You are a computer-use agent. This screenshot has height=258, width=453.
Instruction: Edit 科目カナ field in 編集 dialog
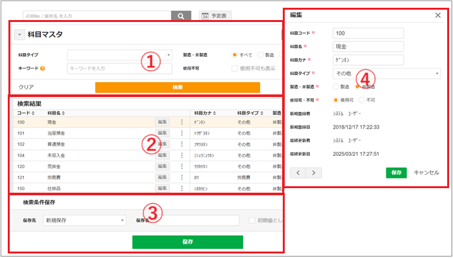tap(368, 59)
